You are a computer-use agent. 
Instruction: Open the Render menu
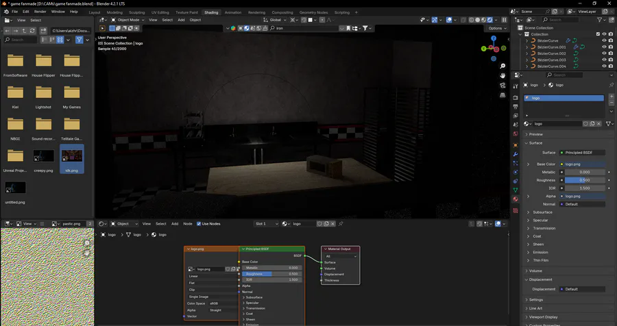pyautogui.click(x=40, y=12)
